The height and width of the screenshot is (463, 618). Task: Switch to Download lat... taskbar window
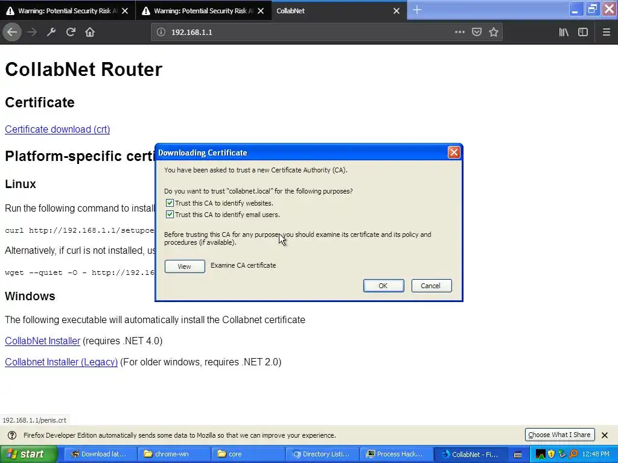(x=100, y=454)
